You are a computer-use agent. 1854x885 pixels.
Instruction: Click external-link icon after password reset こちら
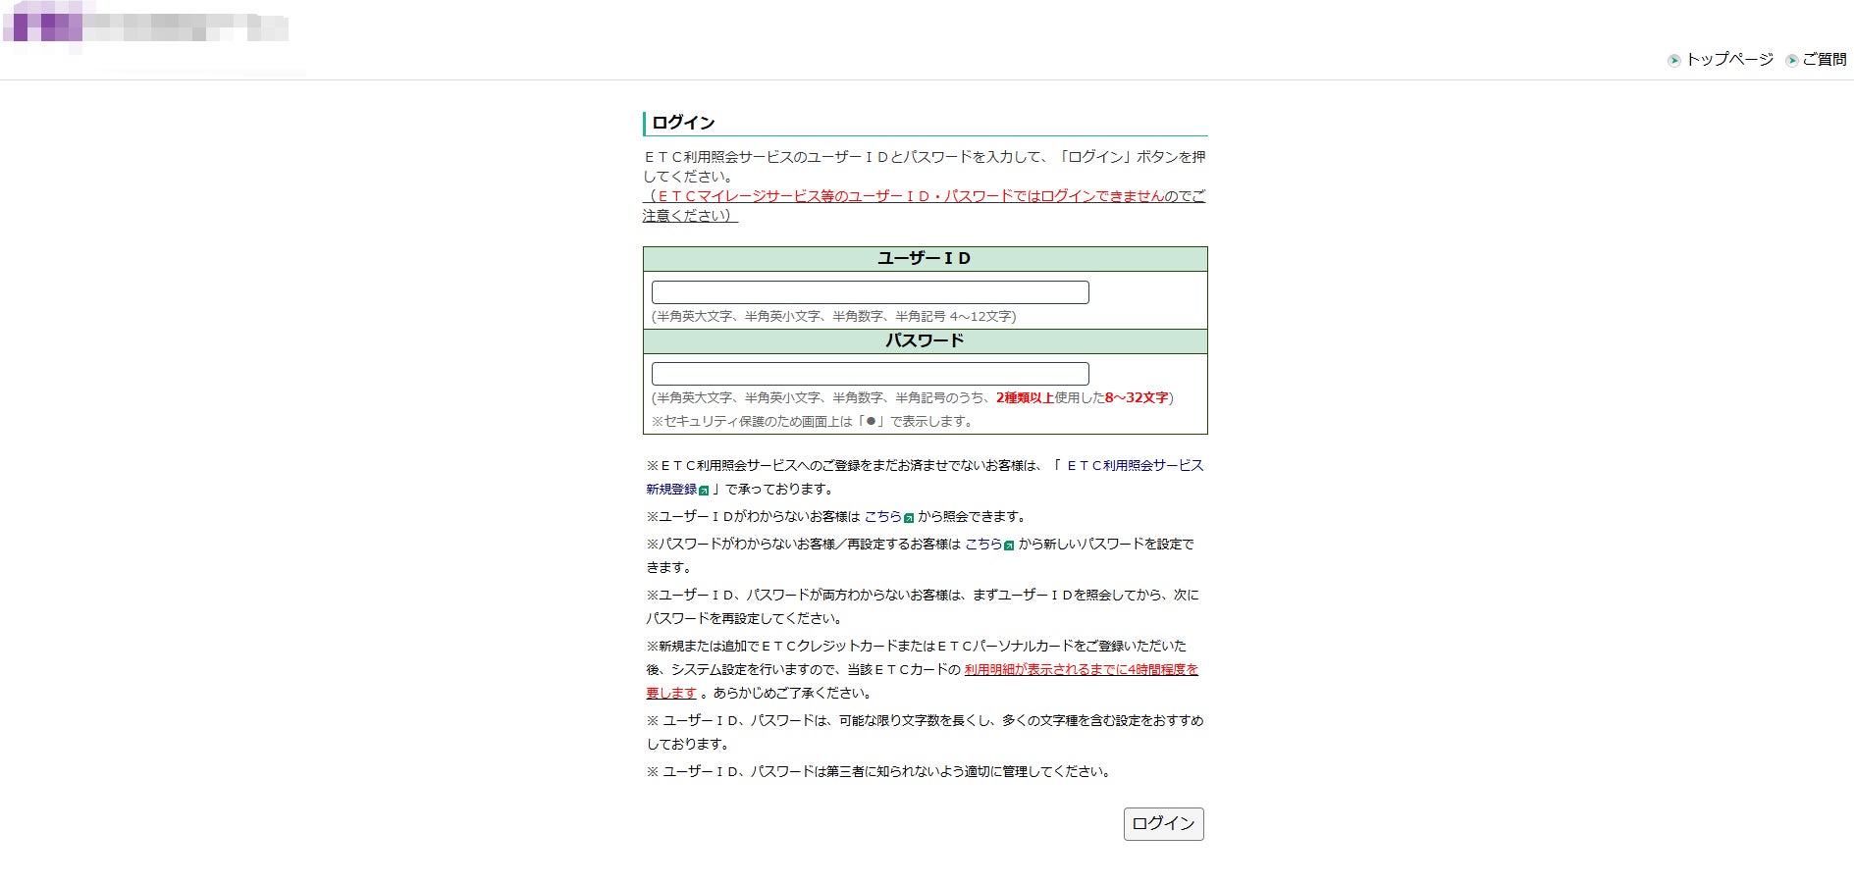1009,546
